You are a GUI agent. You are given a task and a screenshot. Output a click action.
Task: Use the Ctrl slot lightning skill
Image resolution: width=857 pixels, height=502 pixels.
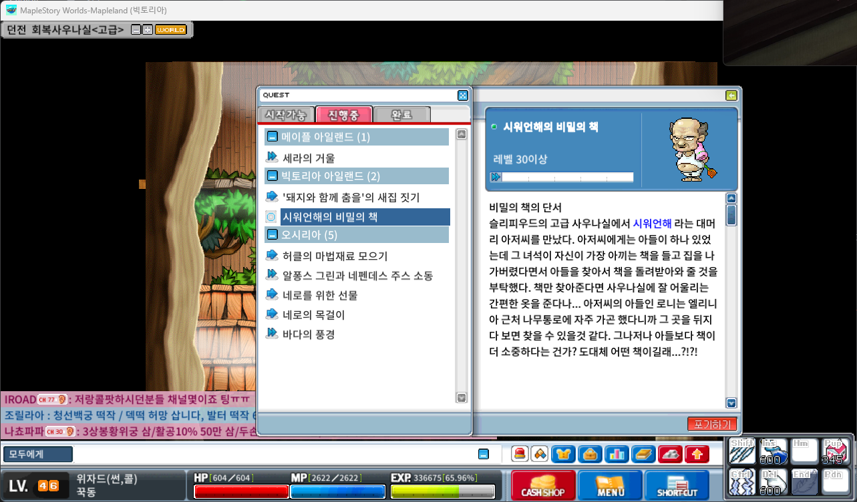[743, 482]
